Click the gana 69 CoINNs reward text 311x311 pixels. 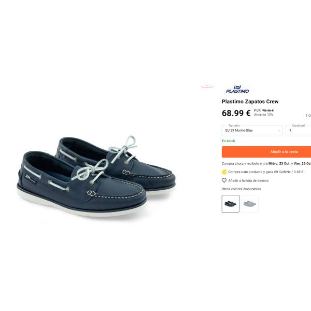point(266,172)
